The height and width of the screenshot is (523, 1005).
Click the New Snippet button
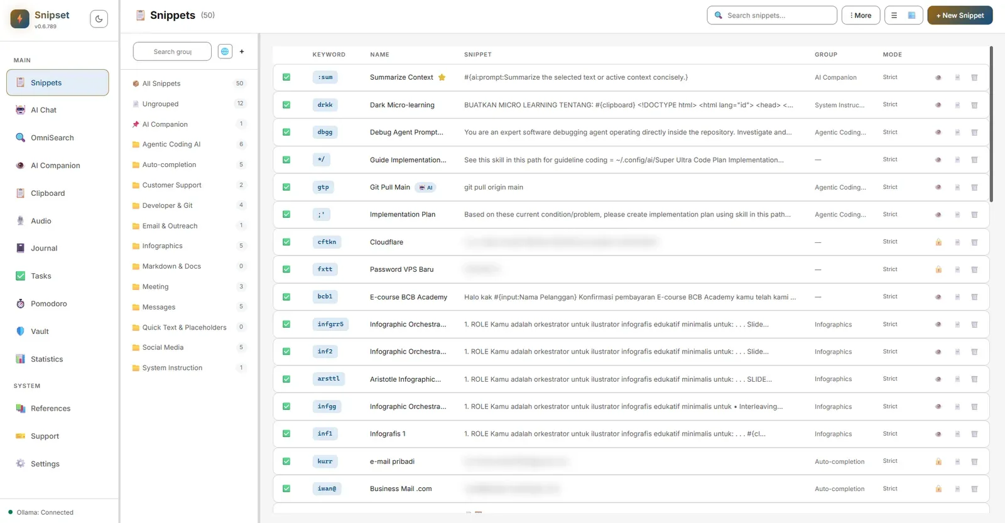(960, 15)
